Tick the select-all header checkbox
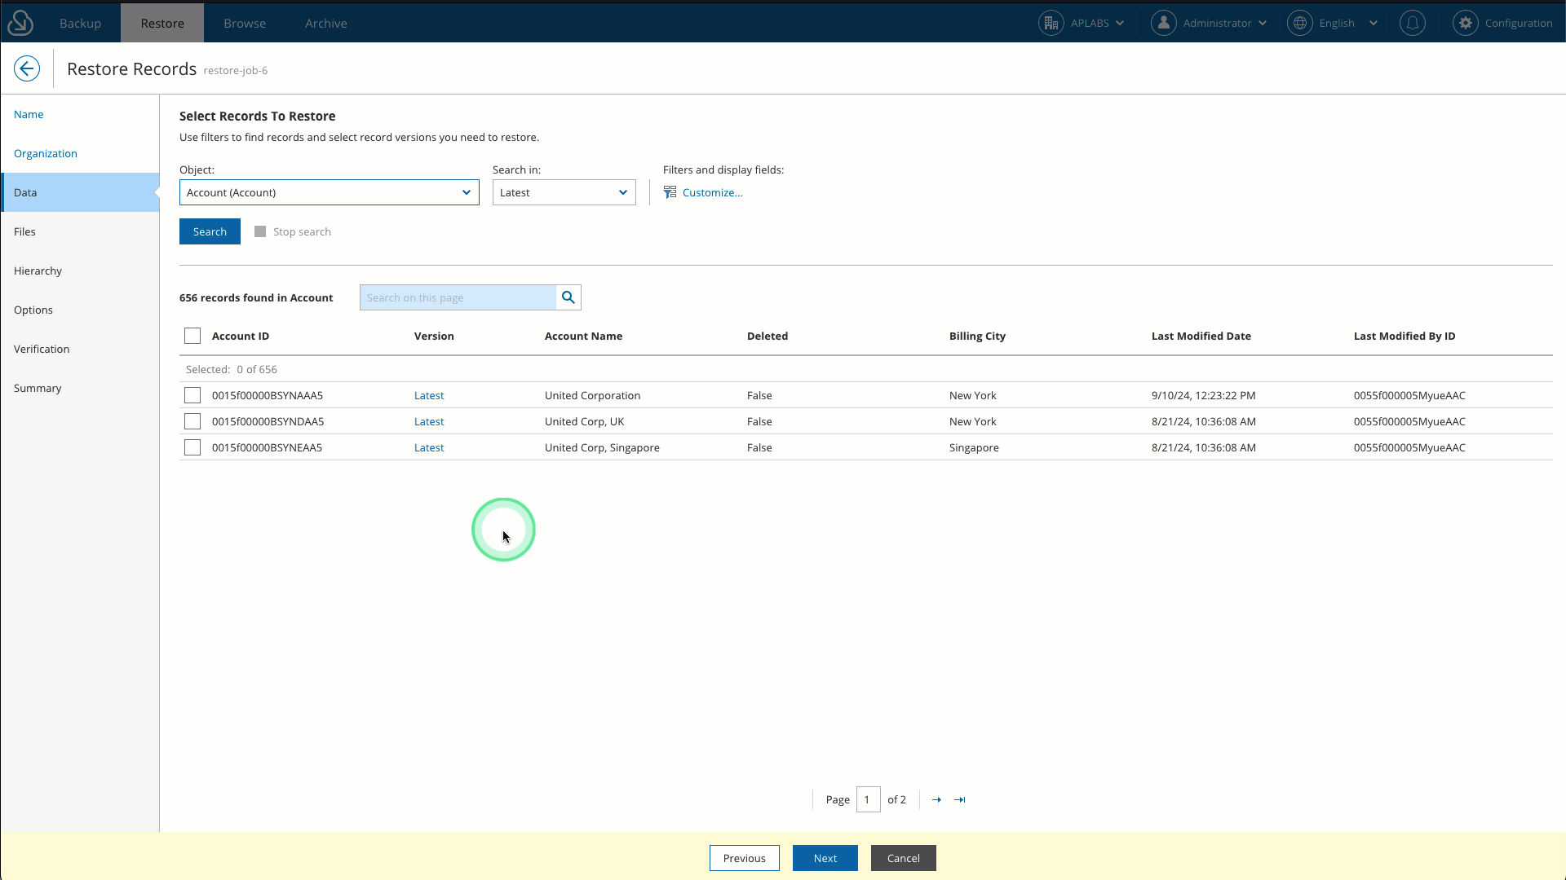Screen dimensions: 1566x880 click(x=192, y=336)
